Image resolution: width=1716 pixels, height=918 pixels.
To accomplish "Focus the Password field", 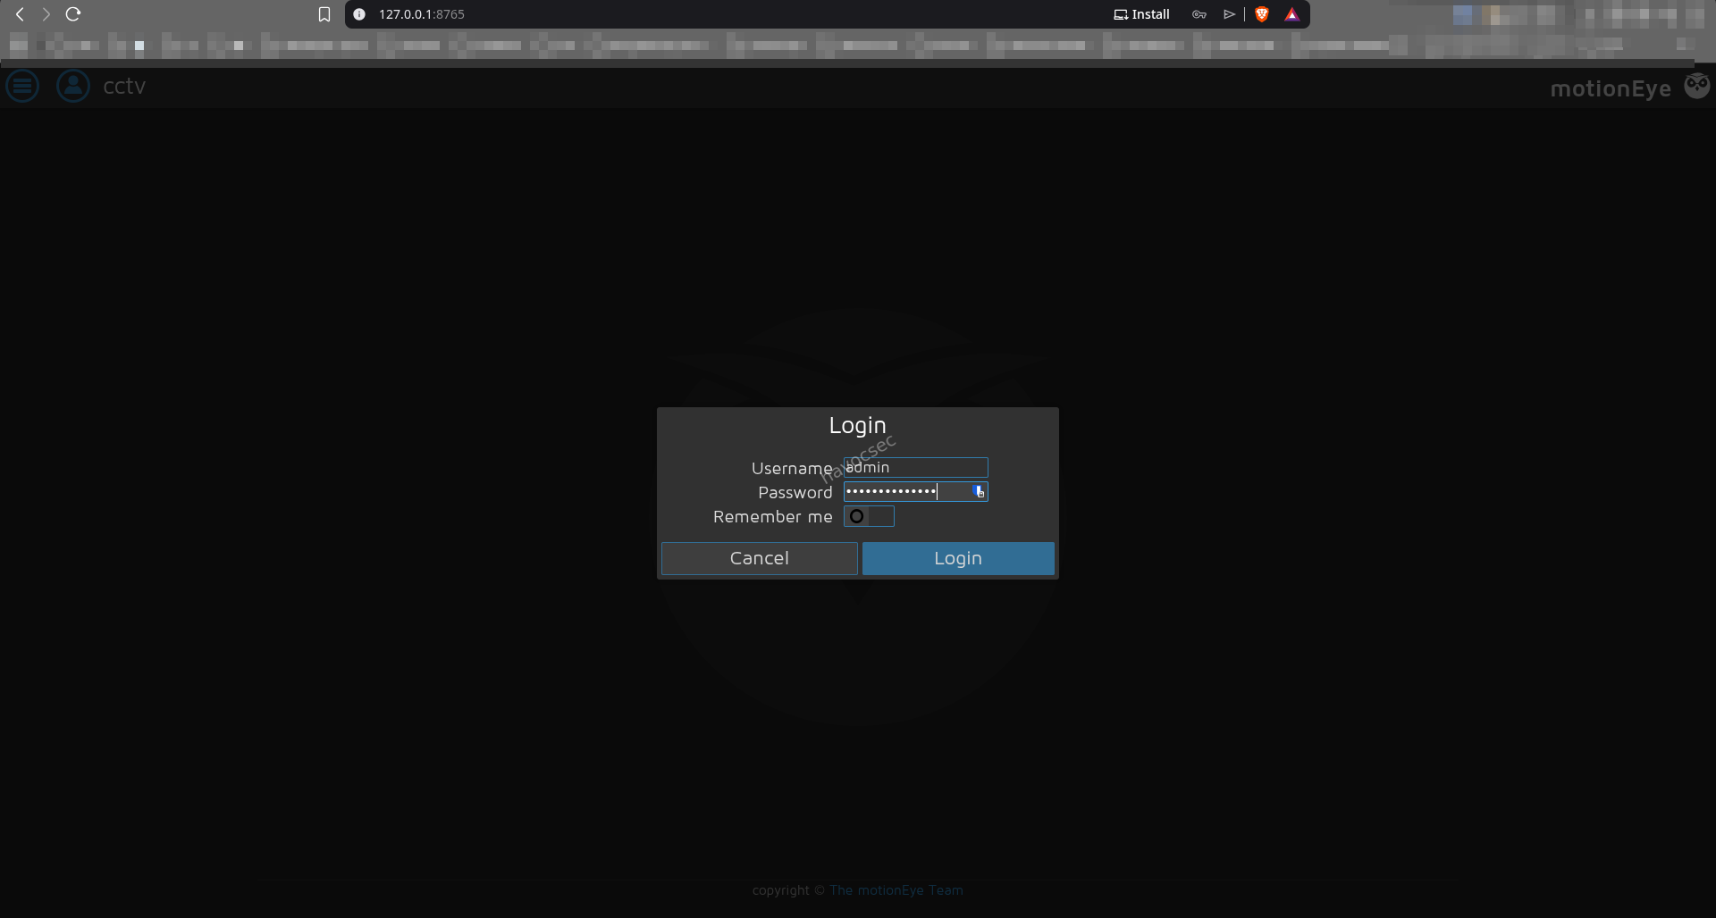I will click(916, 491).
